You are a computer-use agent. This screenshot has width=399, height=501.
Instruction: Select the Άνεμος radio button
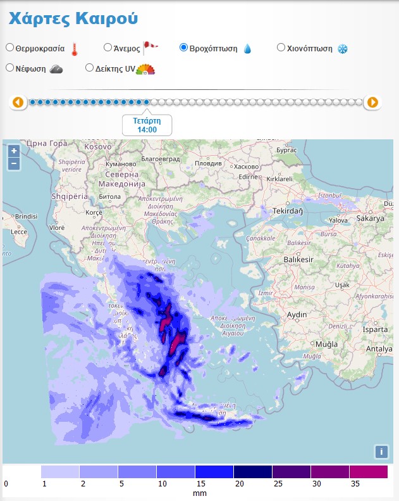pos(107,48)
